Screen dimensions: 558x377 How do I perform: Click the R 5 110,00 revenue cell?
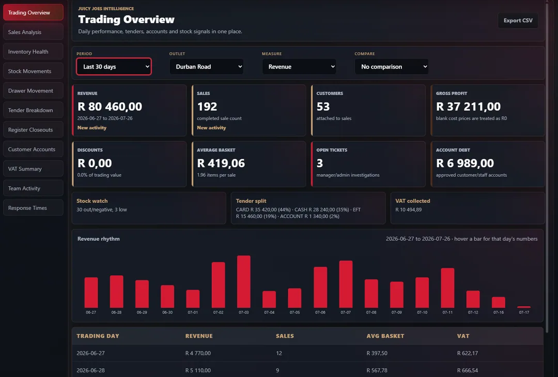198,370
